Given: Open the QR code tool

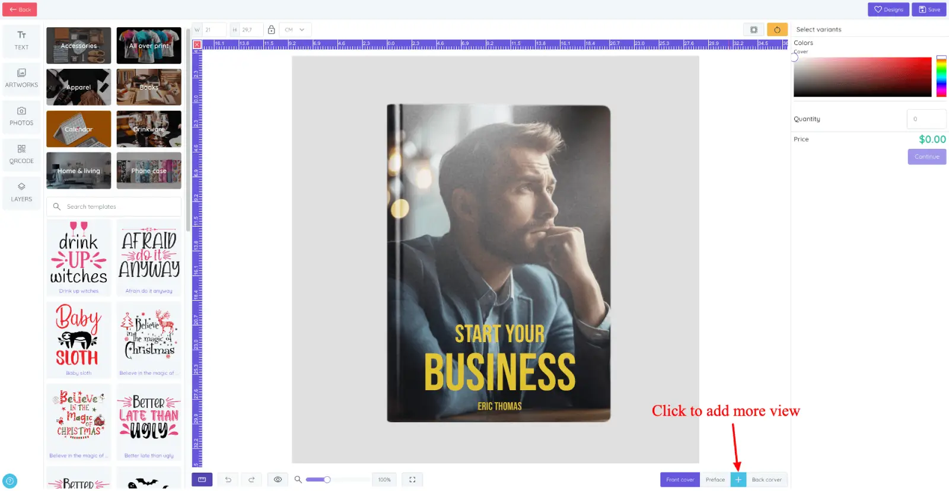Looking at the screenshot, I should (21, 155).
